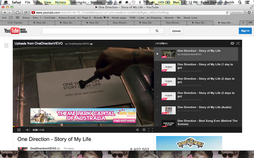Toggle playlist shuffle icon
The height and width of the screenshot is (158, 254).
pos(237,43)
